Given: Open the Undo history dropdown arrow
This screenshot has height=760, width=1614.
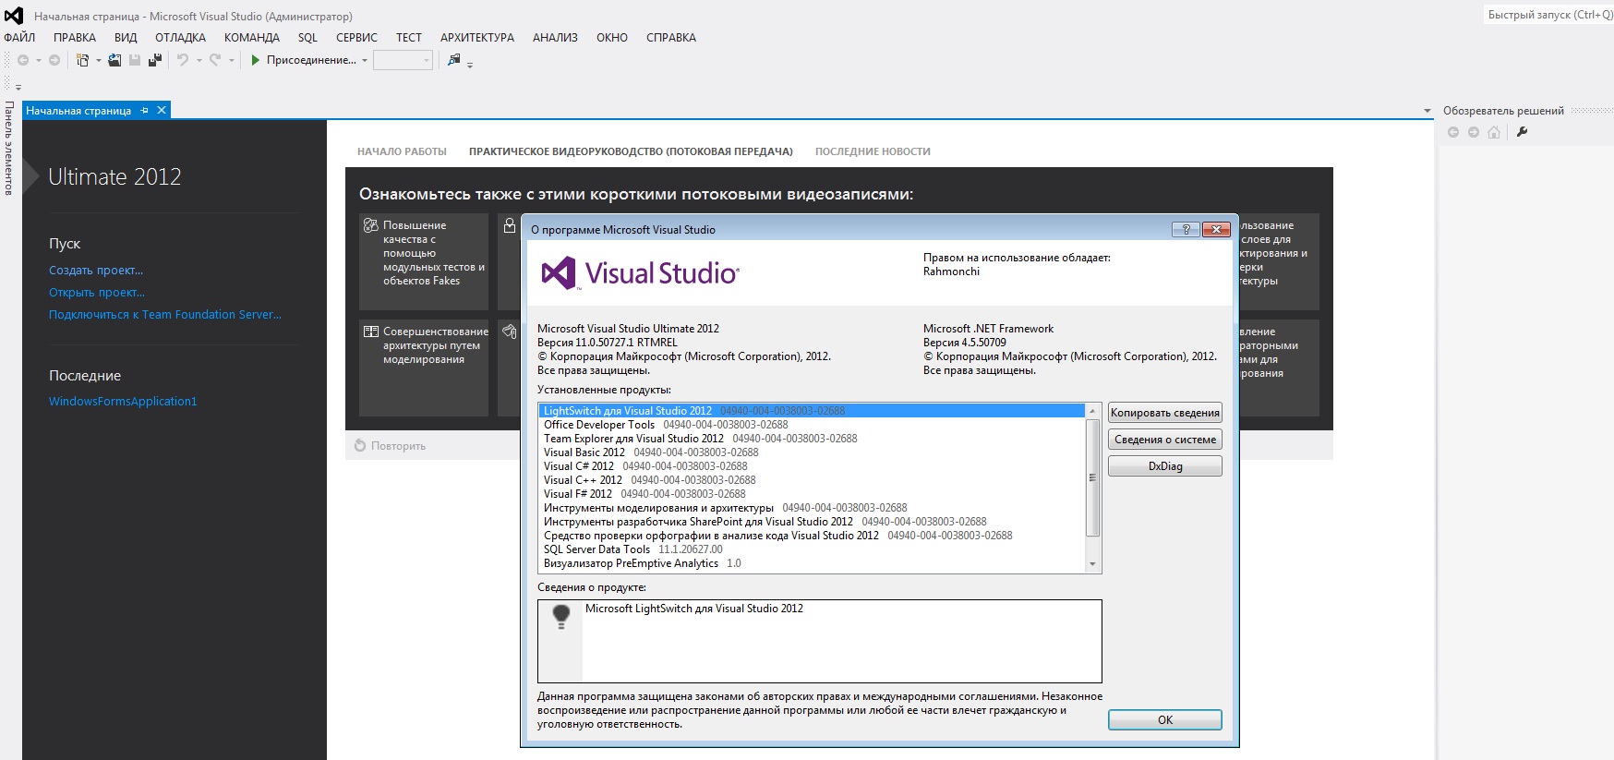Looking at the screenshot, I should coord(199,61).
